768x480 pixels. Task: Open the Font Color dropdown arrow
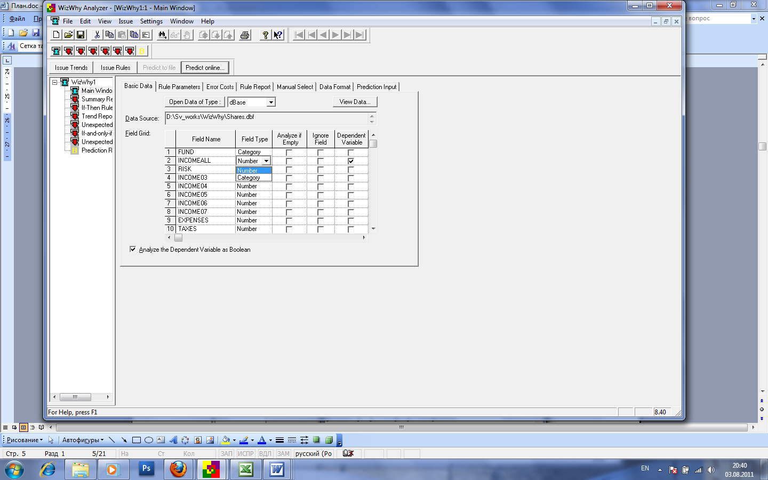tap(270, 441)
